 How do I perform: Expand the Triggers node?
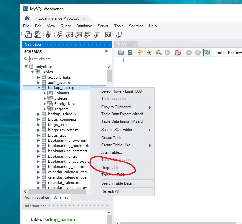(45, 109)
